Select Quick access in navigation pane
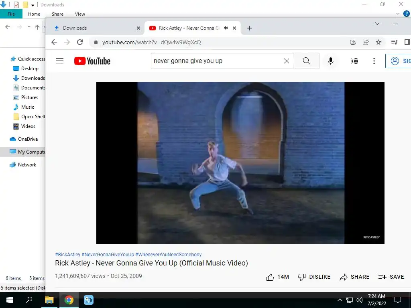411x308 pixels. (28, 59)
